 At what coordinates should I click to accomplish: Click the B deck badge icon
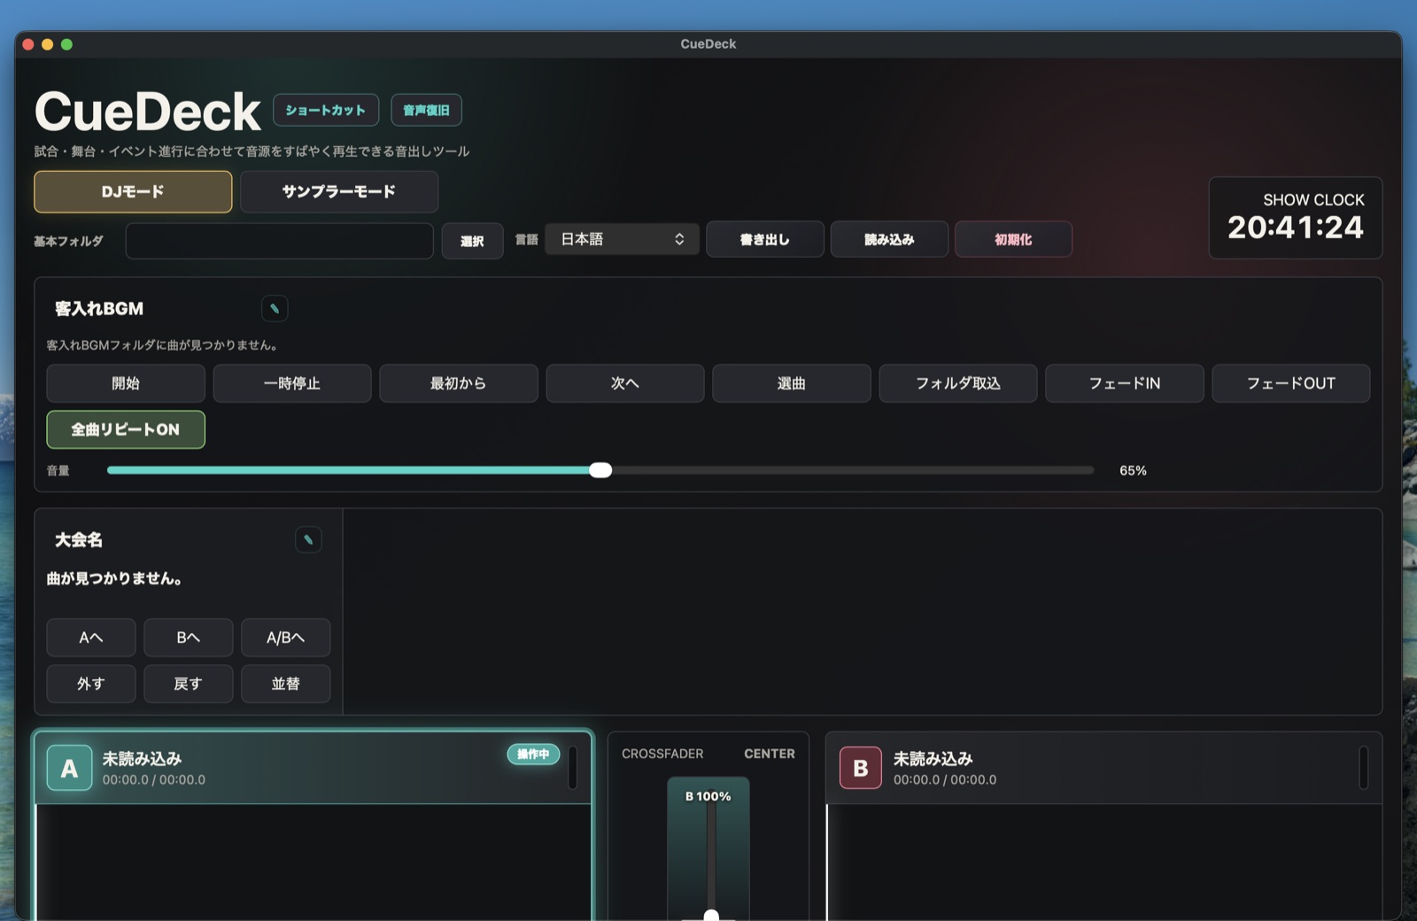(x=860, y=768)
